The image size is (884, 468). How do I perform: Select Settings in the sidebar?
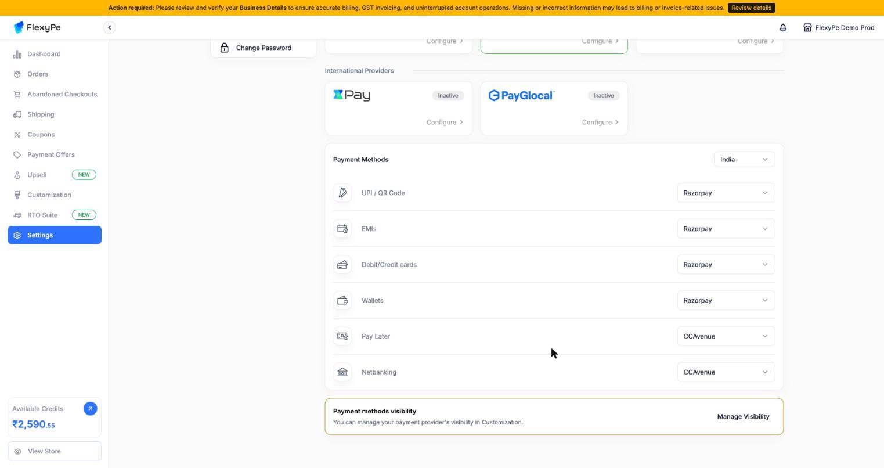55,235
